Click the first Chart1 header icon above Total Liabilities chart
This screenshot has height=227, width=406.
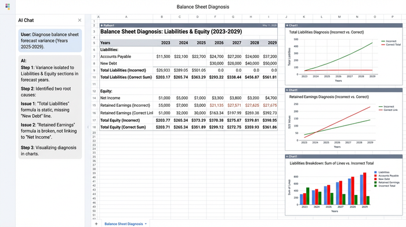[x=287, y=26]
